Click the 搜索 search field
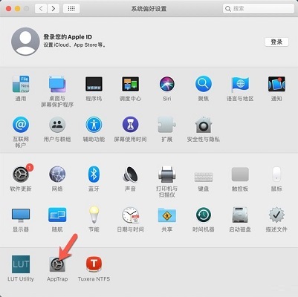Image resolution: width=298 pixels, height=297 pixels. tap(259, 9)
